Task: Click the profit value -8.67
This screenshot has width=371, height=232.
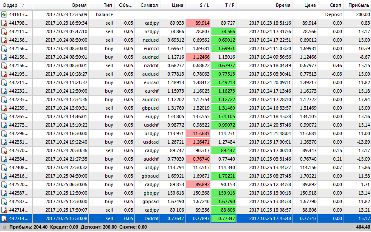Action: pyautogui.click(x=364, y=57)
